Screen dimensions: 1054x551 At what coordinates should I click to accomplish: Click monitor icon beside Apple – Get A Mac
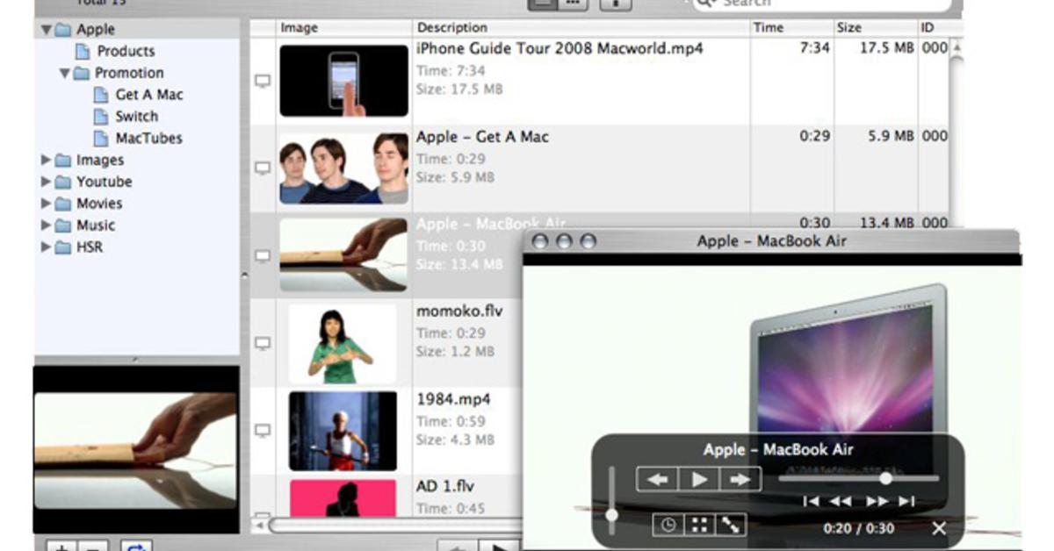pyautogui.click(x=262, y=168)
